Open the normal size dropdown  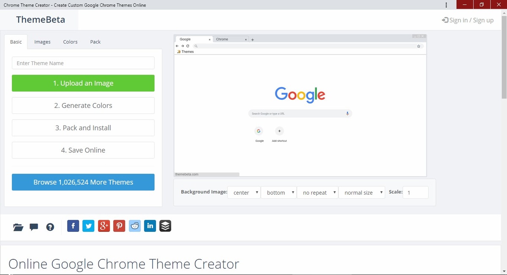pyautogui.click(x=362, y=192)
